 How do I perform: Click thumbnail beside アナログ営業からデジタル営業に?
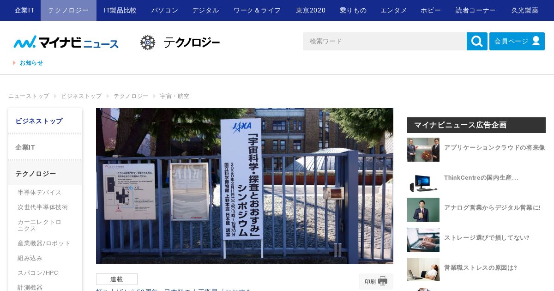423,210
